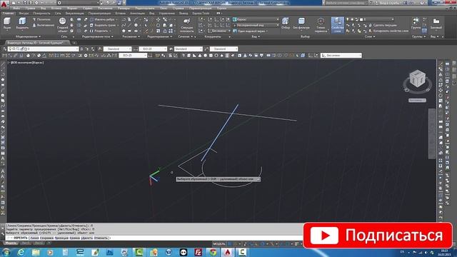Switch to the Поверхность ribbon tab
457x257 pixels.
coord(41,14)
